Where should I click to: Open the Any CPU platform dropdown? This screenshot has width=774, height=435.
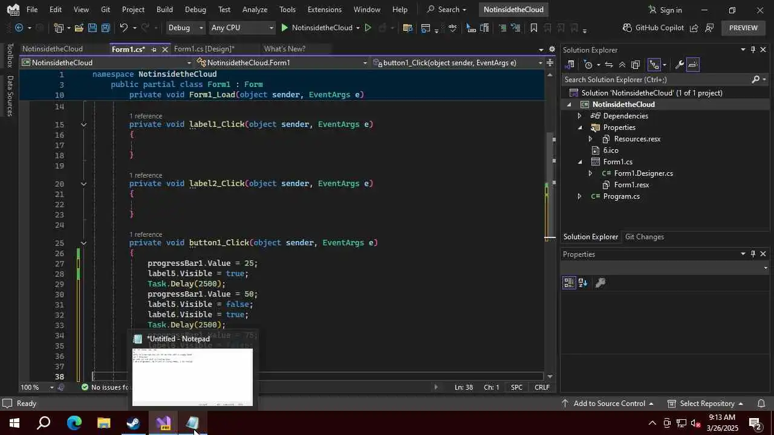[242, 28]
